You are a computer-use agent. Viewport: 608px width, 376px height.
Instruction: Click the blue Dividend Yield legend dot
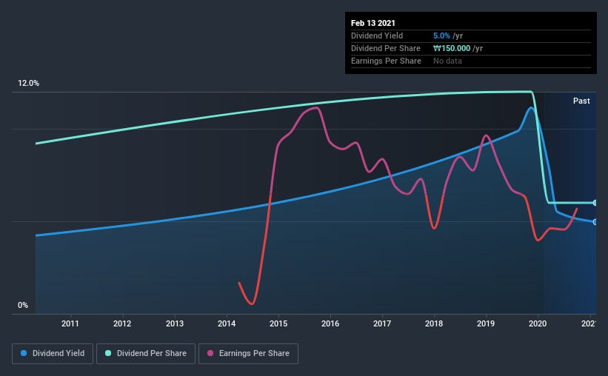pyautogui.click(x=24, y=353)
